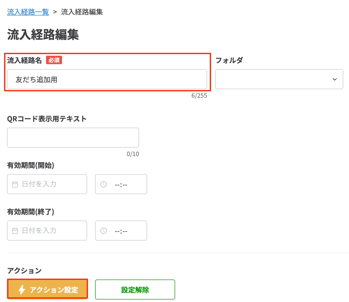This screenshot has width=349, height=302.
Task: Click the lightning bolt icon on アクション設定
Action: click(22, 290)
